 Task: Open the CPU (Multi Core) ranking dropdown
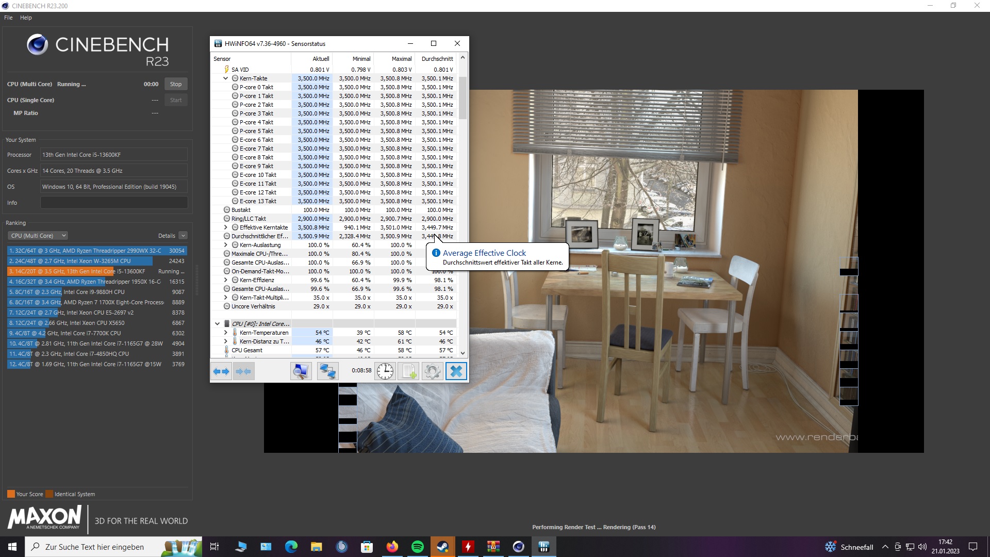pyautogui.click(x=38, y=236)
